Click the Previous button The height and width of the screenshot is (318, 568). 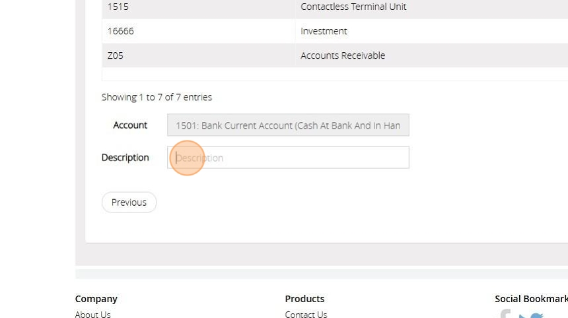[x=129, y=203]
